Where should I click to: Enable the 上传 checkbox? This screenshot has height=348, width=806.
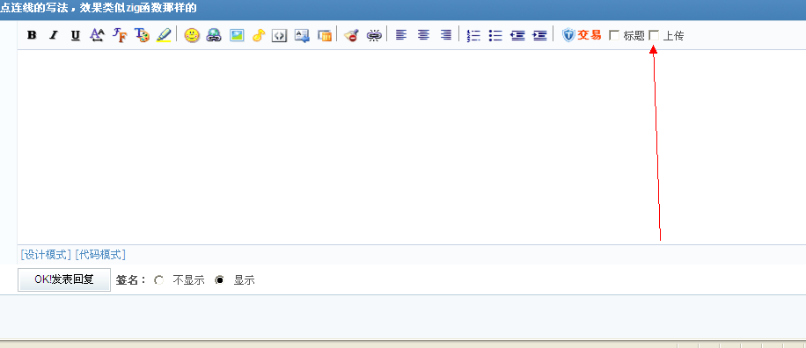click(x=654, y=35)
